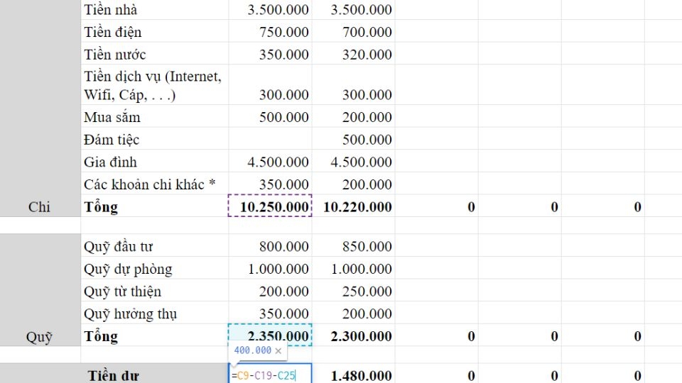682x383 pixels.
Task: Select the 2.300.000 Quỹ total cell
Action: [x=353, y=336]
